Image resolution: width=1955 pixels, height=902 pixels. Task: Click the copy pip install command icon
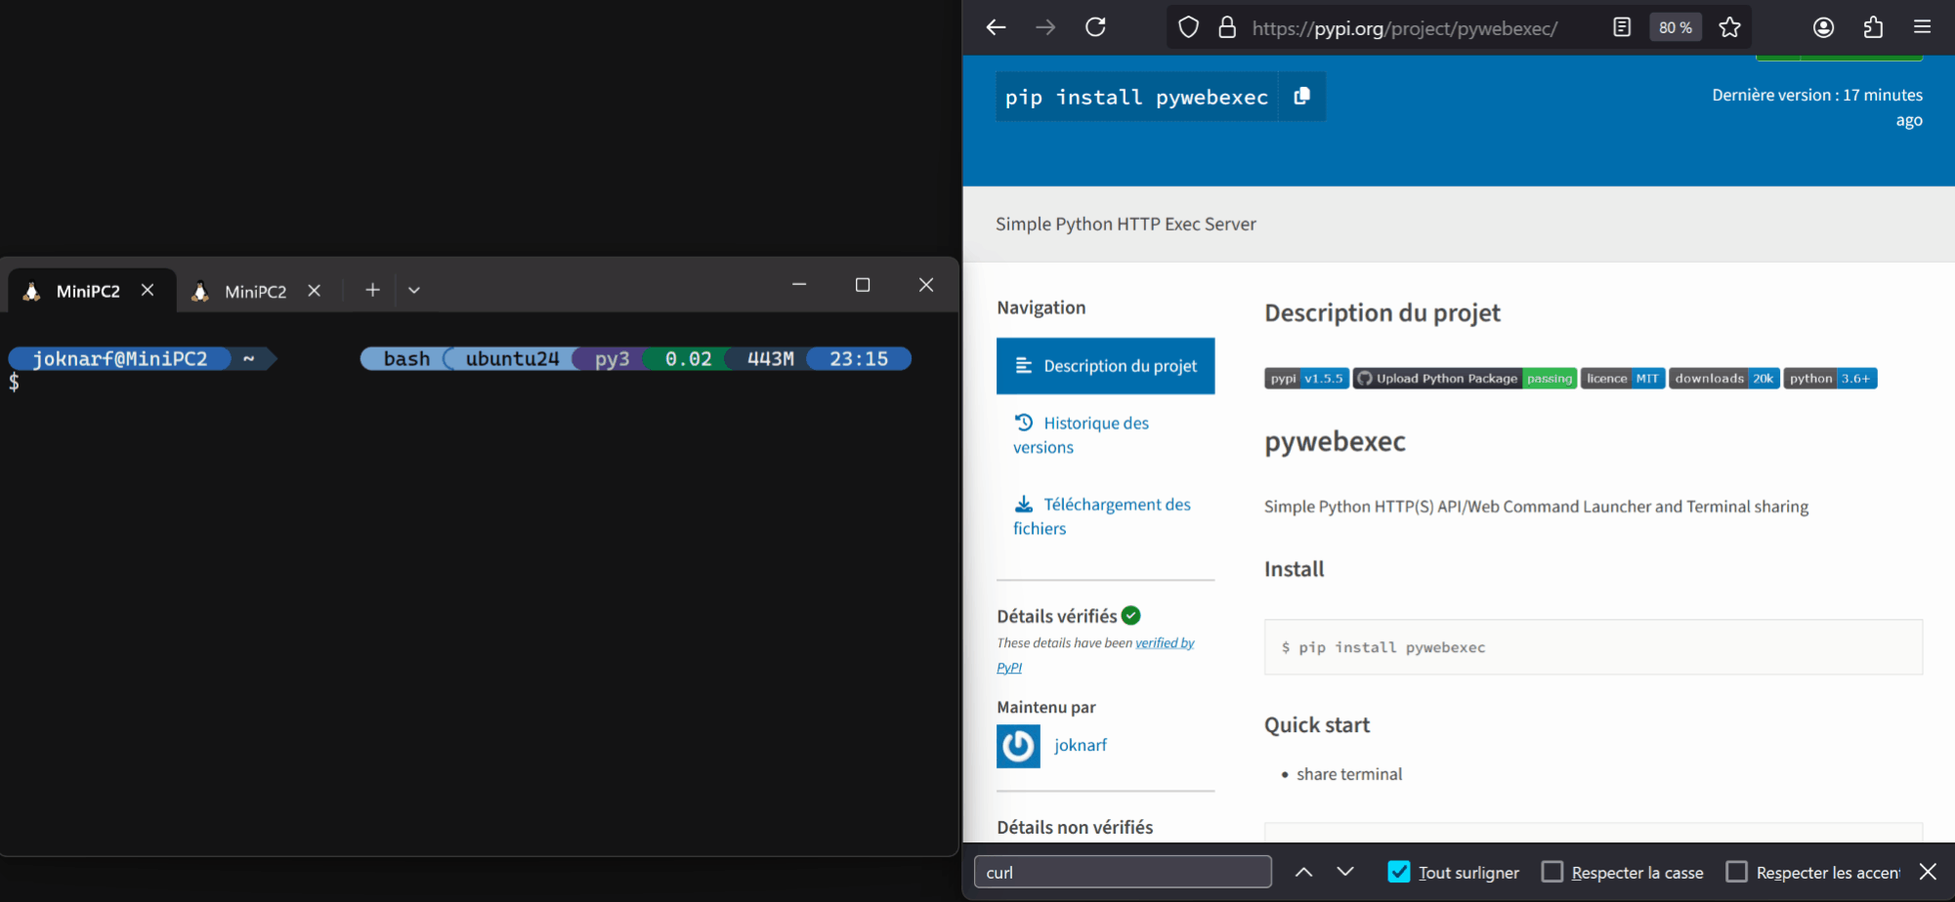tap(1301, 96)
